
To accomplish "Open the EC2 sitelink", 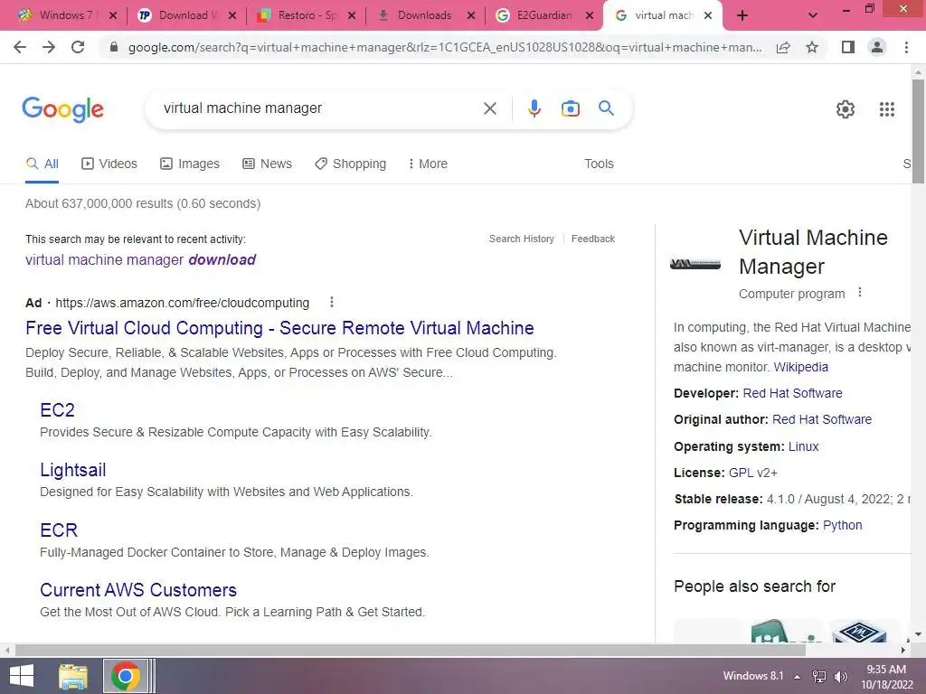I will (x=57, y=410).
